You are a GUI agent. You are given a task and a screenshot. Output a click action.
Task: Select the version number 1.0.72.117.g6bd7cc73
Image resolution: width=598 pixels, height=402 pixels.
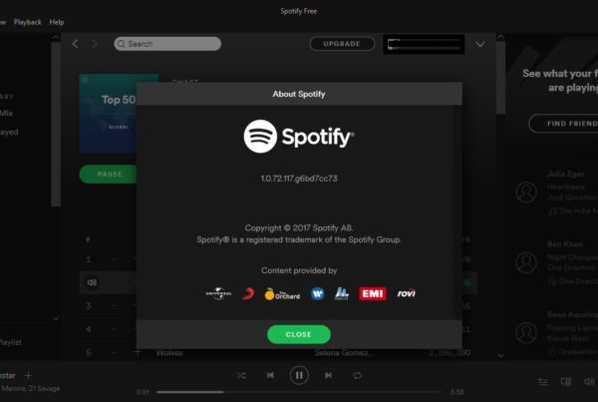[299, 179]
